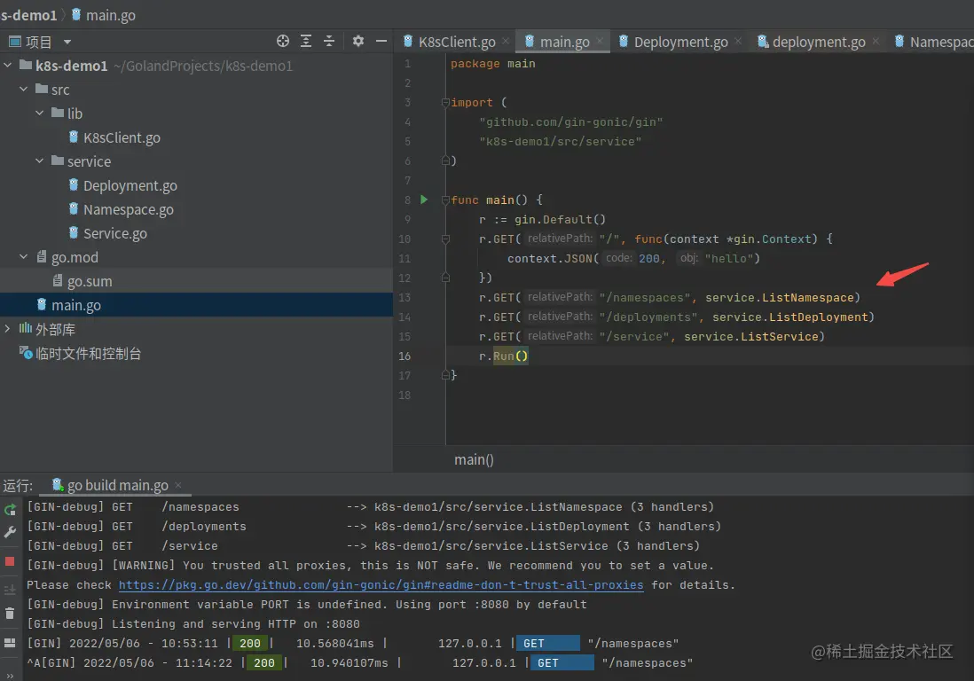Expand more run toolbar actions chevron
The image size is (974, 681).
(10, 676)
